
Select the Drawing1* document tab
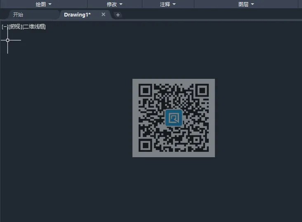click(x=77, y=14)
